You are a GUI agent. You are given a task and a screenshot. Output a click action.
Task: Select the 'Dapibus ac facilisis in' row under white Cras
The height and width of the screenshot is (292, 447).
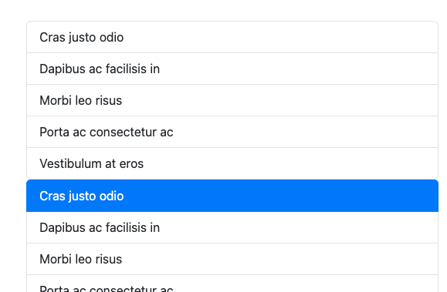point(232,69)
